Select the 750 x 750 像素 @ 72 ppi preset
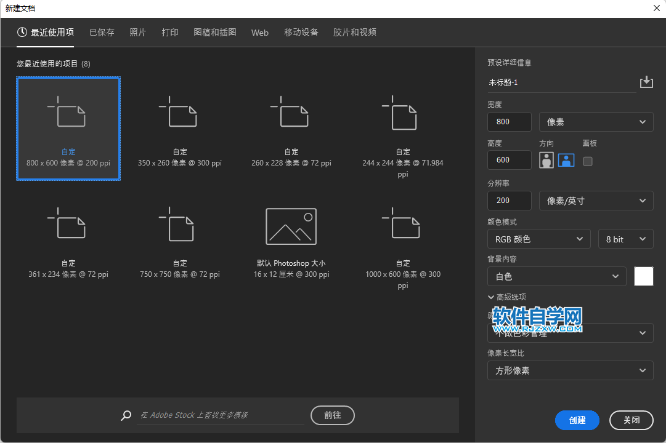 (x=180, y=241)
